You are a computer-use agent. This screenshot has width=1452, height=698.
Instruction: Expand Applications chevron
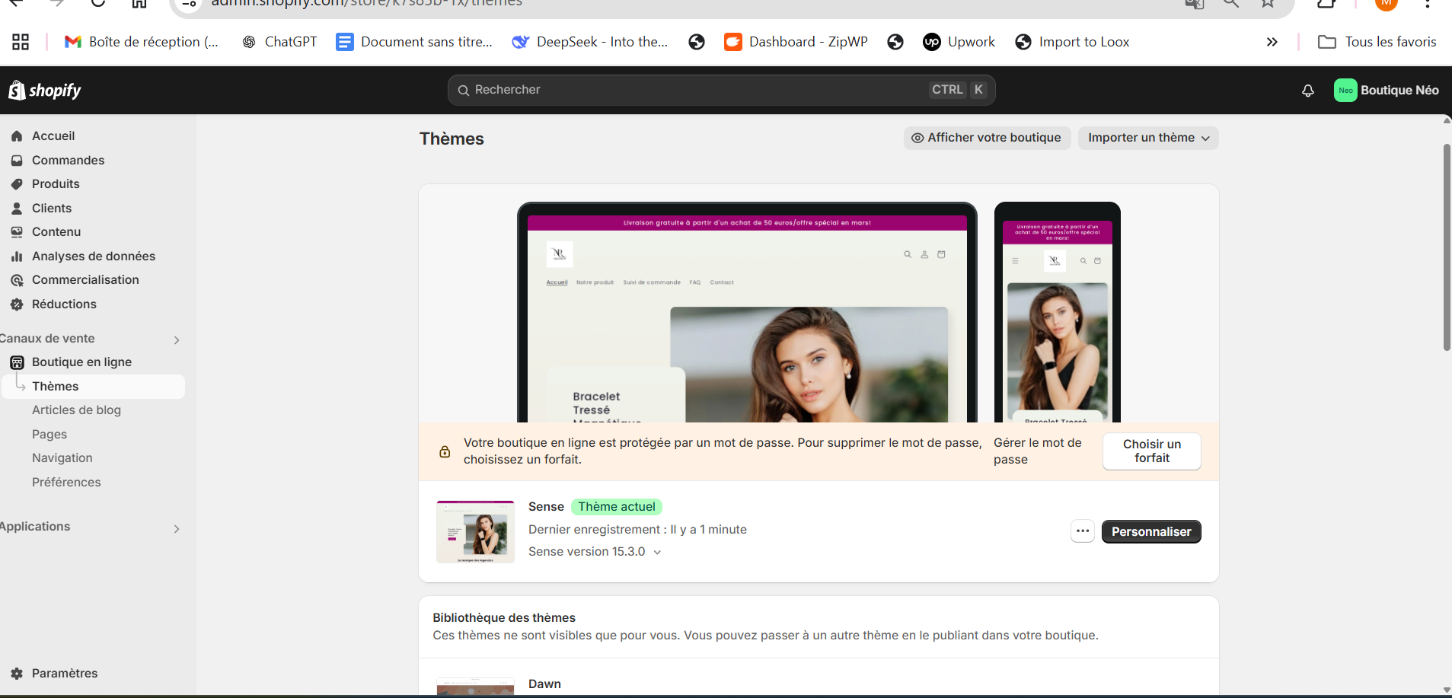tap(177, 528)
